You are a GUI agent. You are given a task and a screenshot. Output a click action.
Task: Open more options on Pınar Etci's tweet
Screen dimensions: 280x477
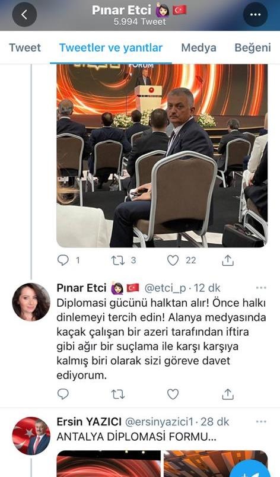(261, 288)
